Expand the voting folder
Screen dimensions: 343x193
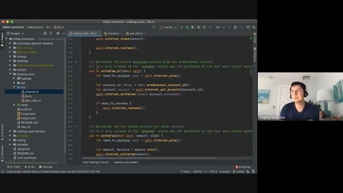tap(10, 140)
